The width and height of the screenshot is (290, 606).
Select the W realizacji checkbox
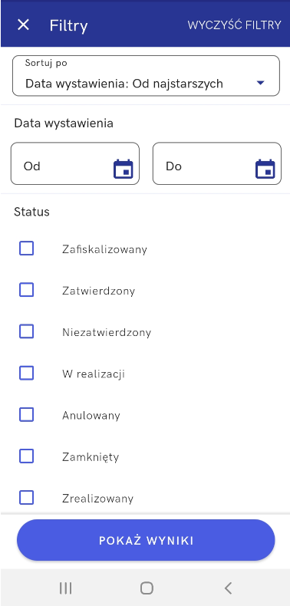[x=26, y=374]
